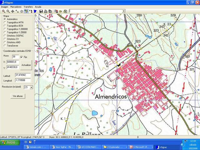200x150 pixels.
Task: Open the Transfers menu
Action: point(28,7)
